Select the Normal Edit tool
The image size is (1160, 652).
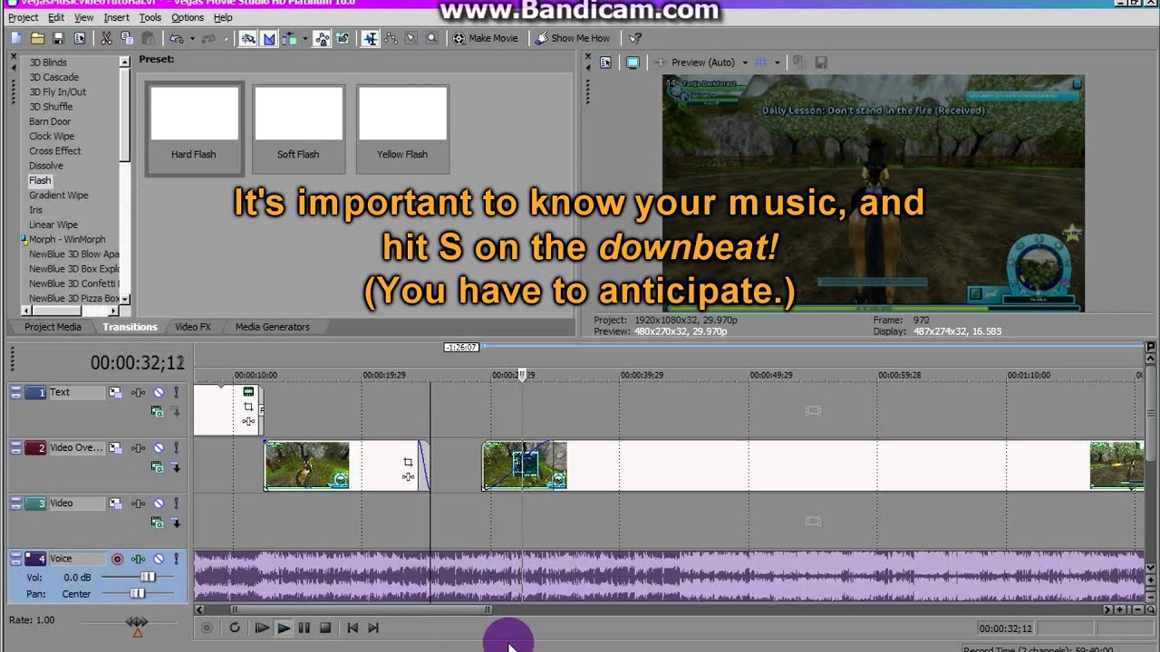click(370, 38)
